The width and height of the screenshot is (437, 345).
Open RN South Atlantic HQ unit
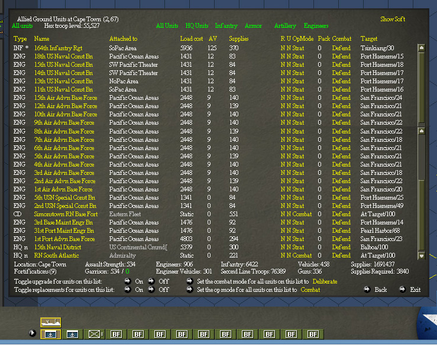click(56, 256)
